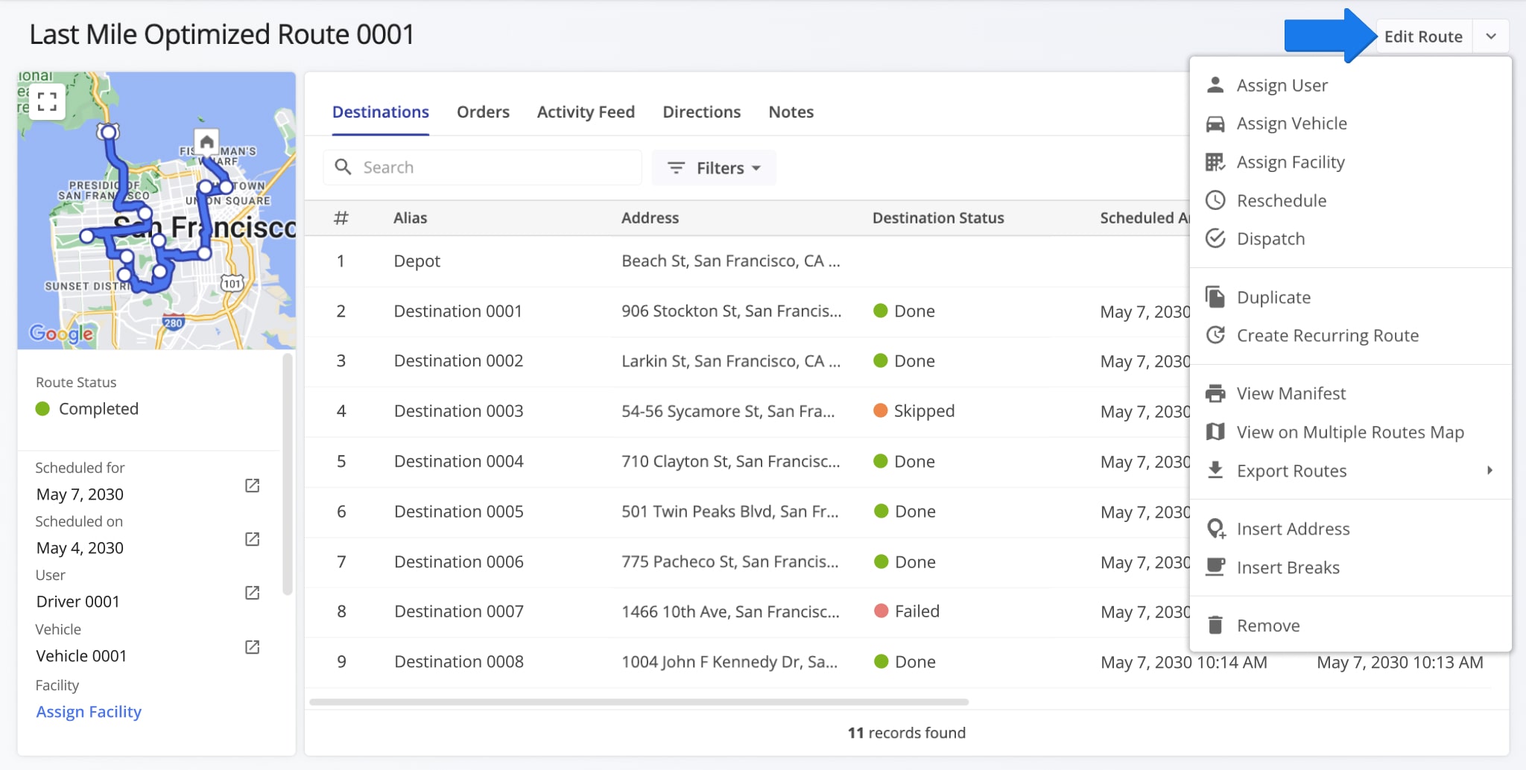Open the Reschedule clock option
Image resolution: width=1526 pixels, height=770 pixels.
click(1281, 200)
